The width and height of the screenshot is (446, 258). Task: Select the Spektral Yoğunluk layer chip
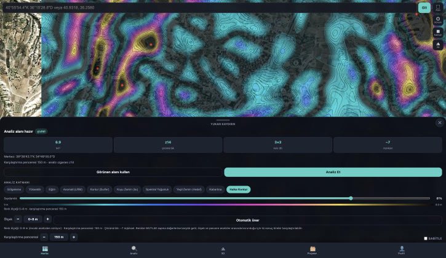[157, 190]
